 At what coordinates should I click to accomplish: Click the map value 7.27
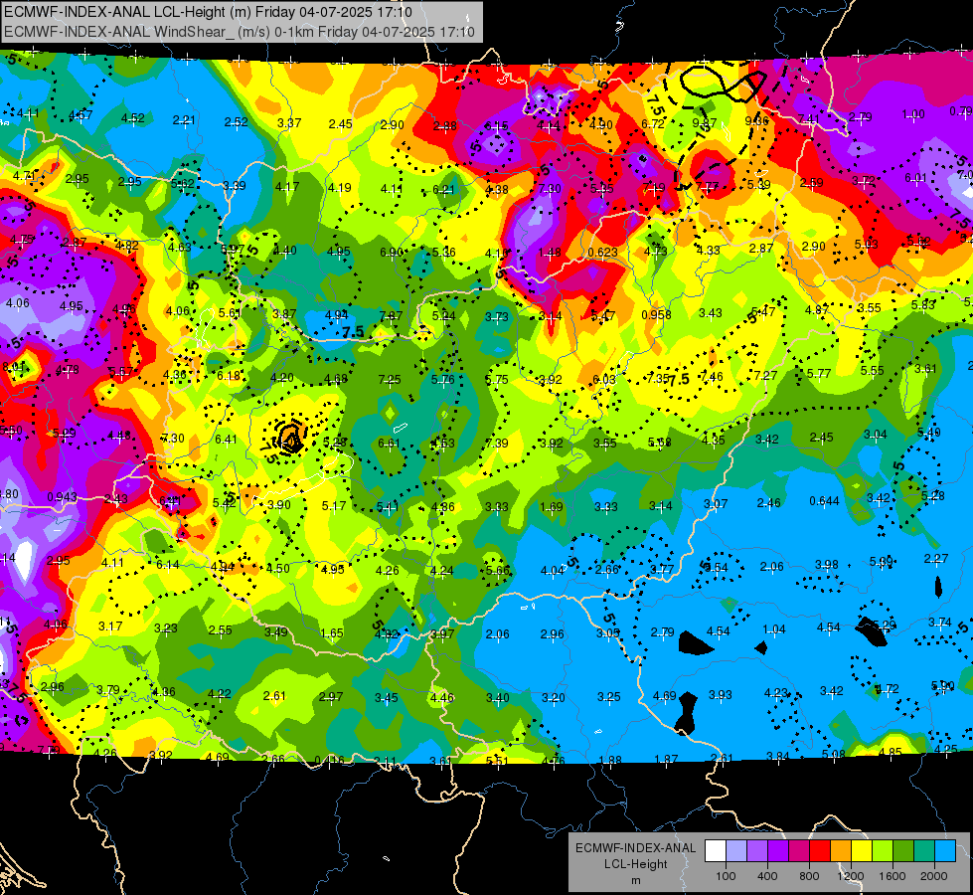(x=765, y=375)
